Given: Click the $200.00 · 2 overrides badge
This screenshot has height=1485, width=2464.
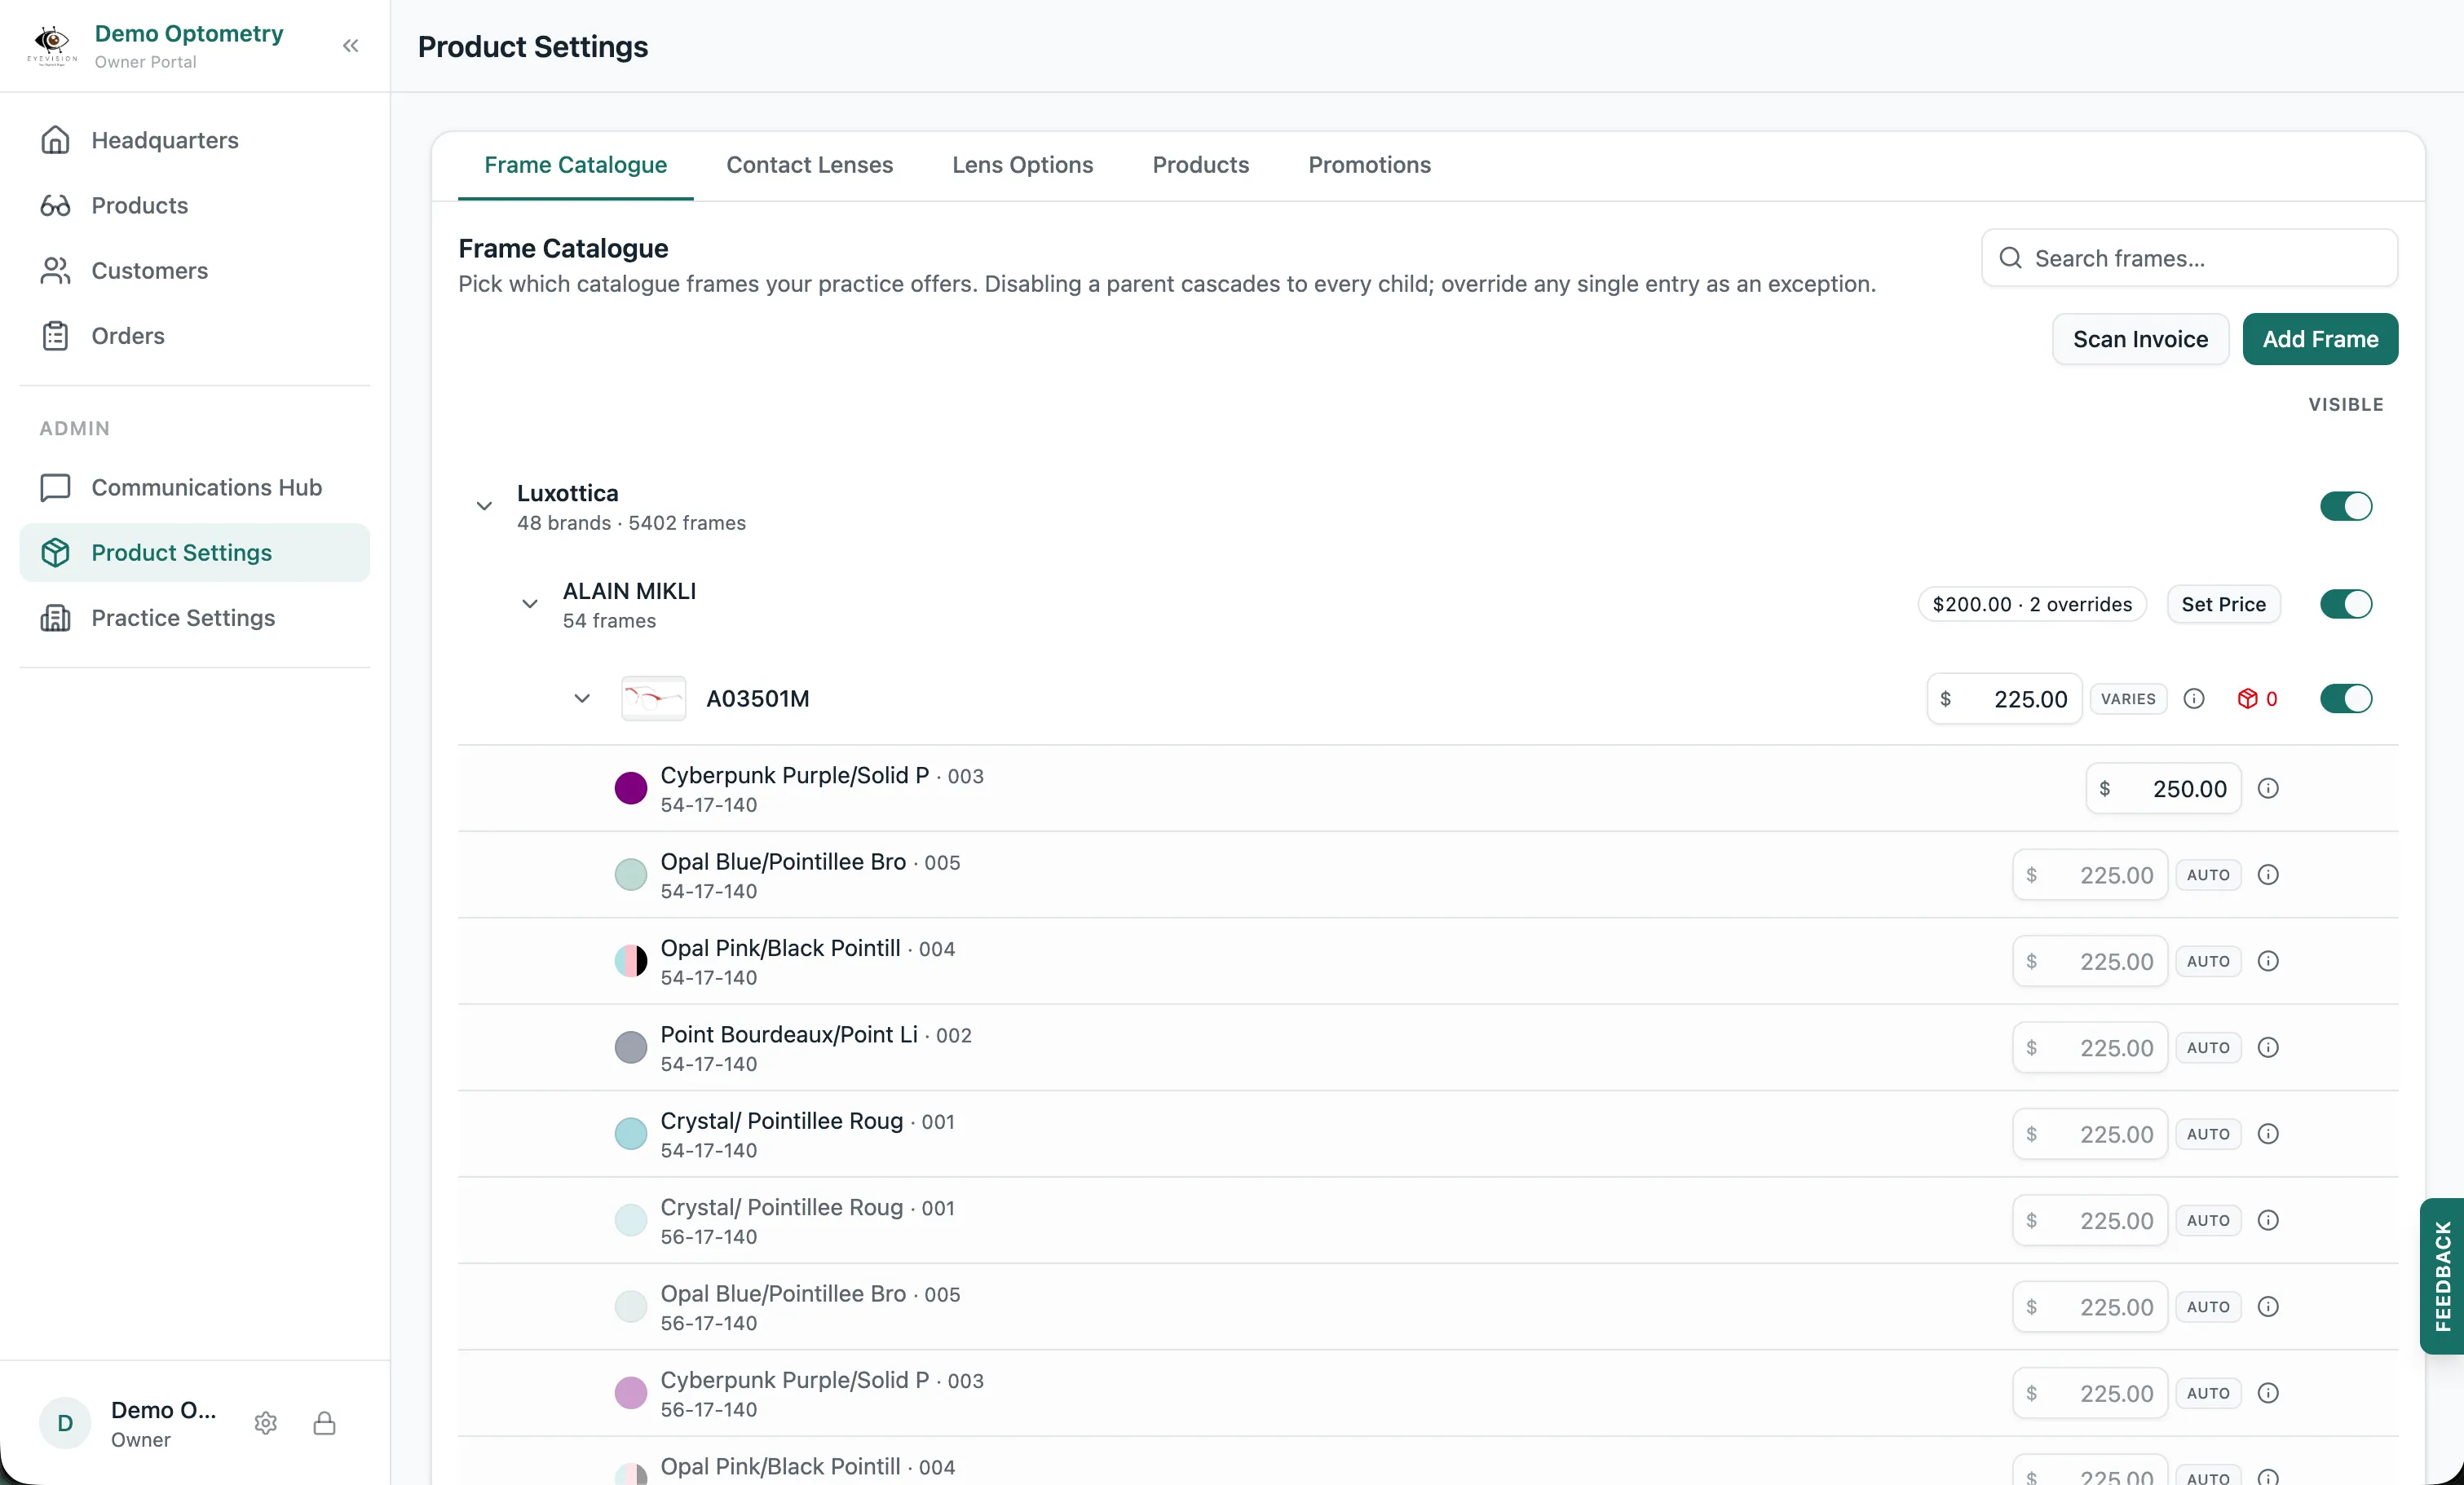Looking at the screenshot, I should coord(2032,605).
